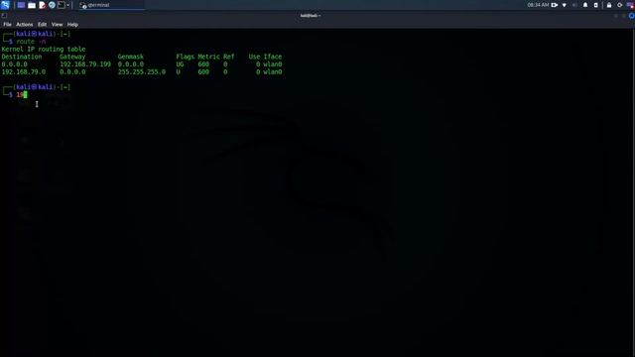Click the blue circular title bar button
The height and width of the screenshot is (357, 635).
click(x=631, y=16)
